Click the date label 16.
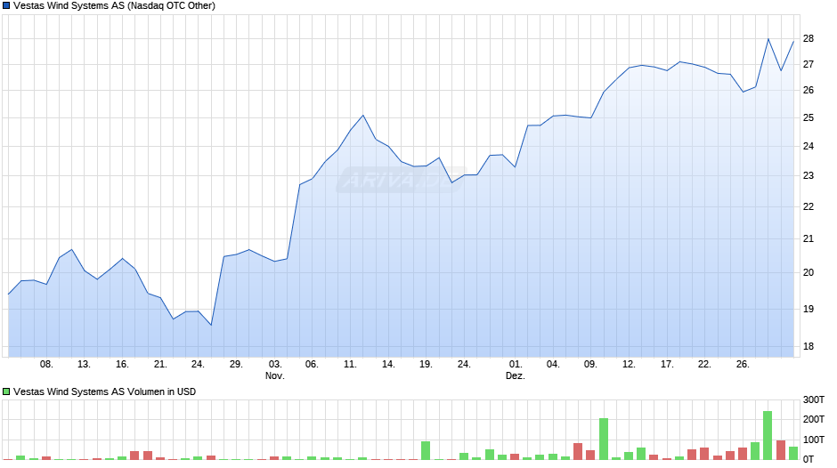 point(122,364)
